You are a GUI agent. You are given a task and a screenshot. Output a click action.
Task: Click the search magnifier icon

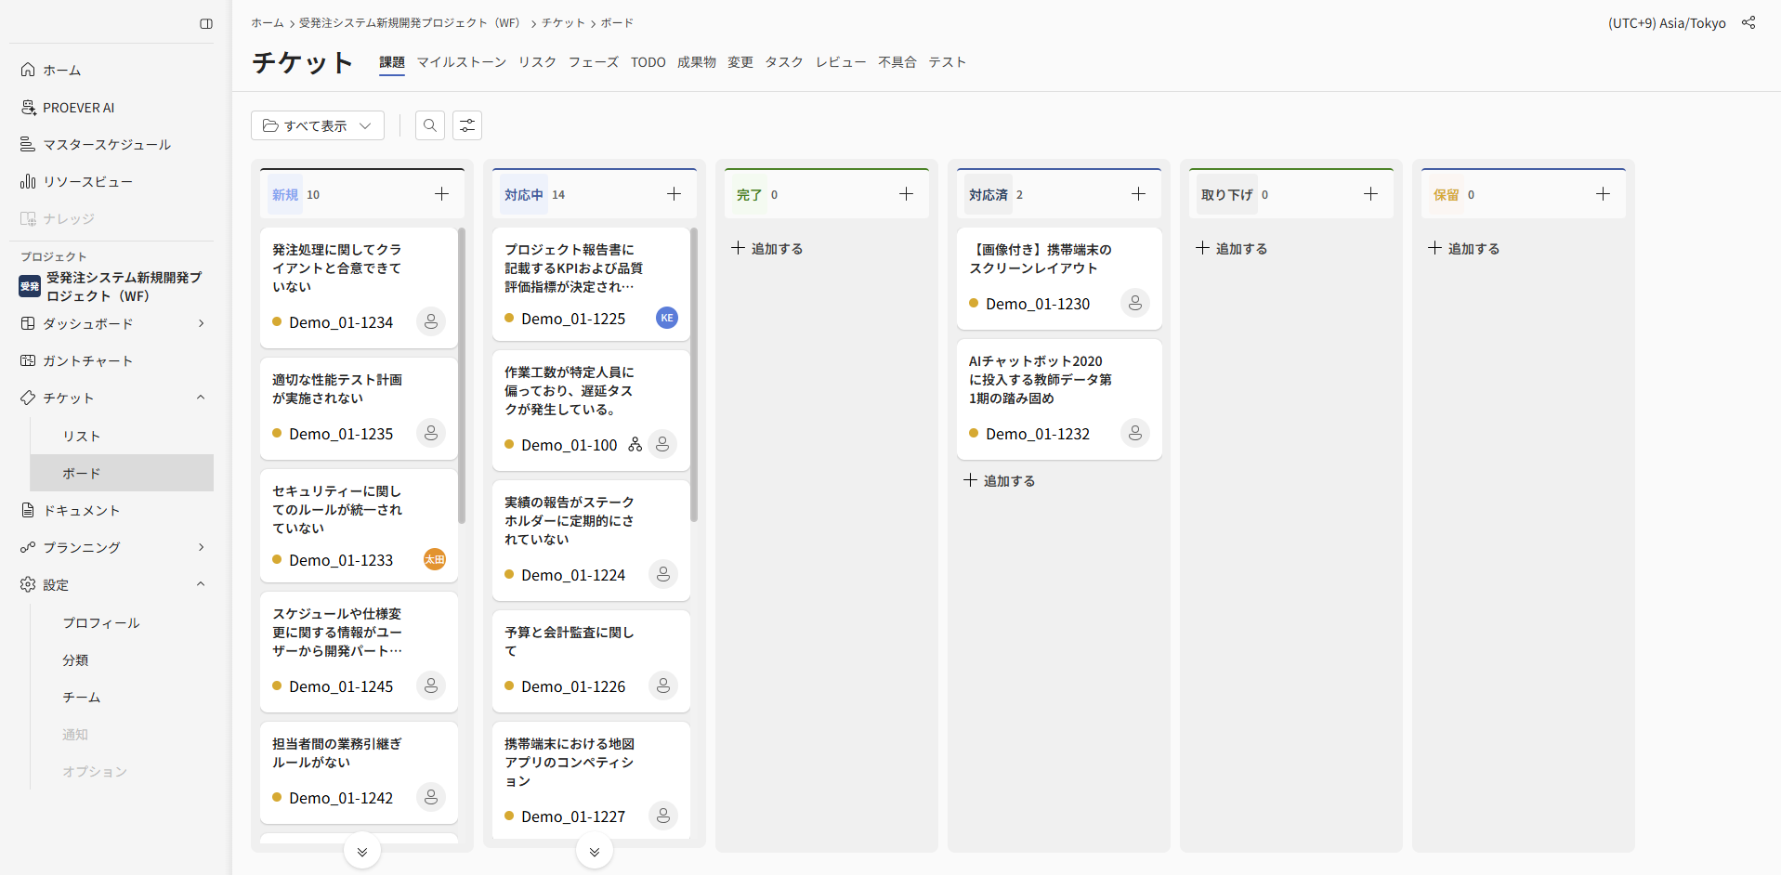(x=429, y=125)
